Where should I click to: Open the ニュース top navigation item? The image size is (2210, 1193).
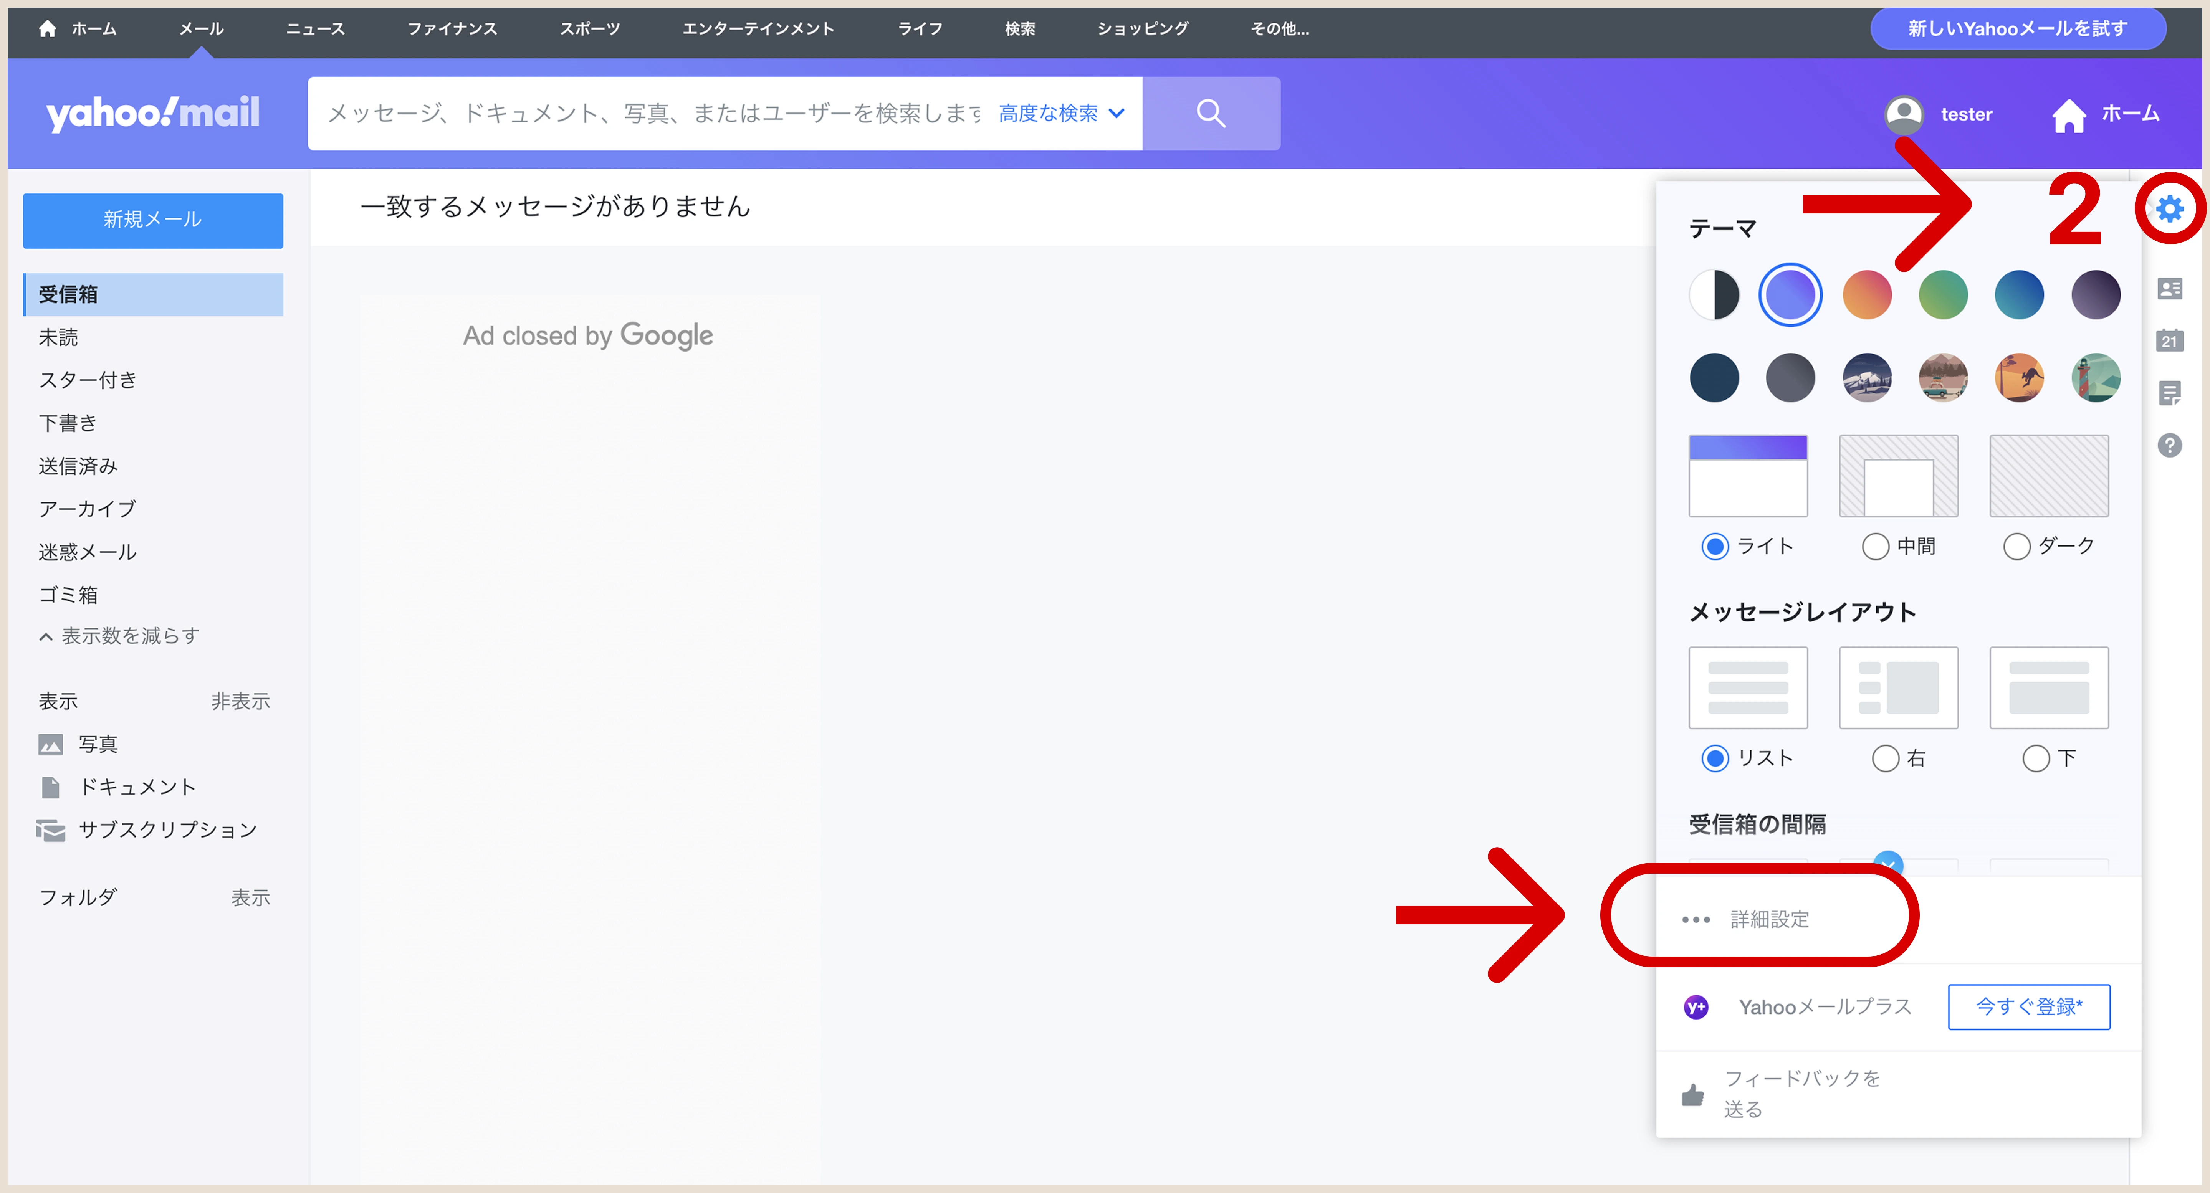[x=316, y=28]
